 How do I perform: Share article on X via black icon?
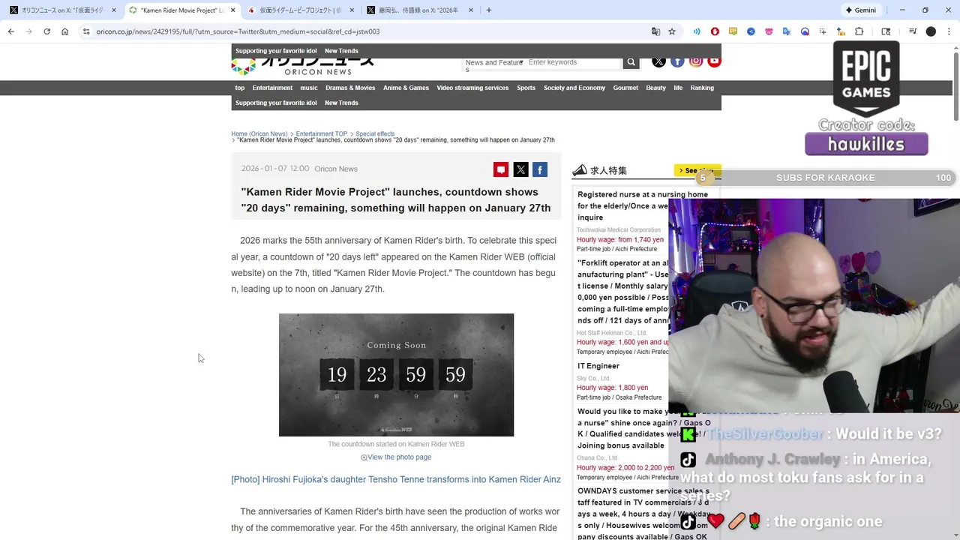pos(520,170)
